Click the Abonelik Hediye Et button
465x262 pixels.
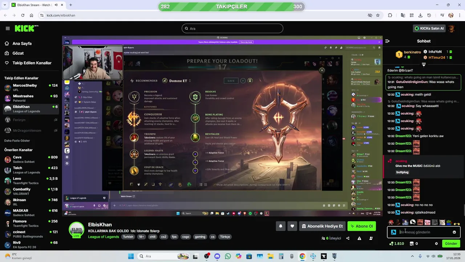point(322,226)
